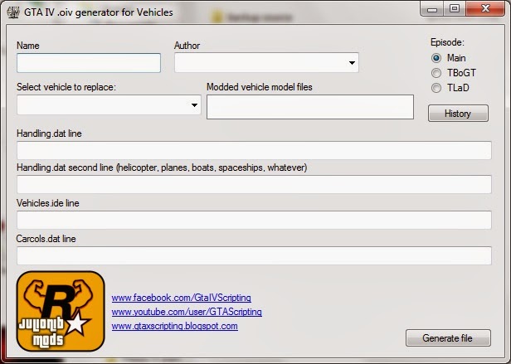511x364 pixels.
Task: Select the TLaD episode radio button
Action: click(436, 88)
